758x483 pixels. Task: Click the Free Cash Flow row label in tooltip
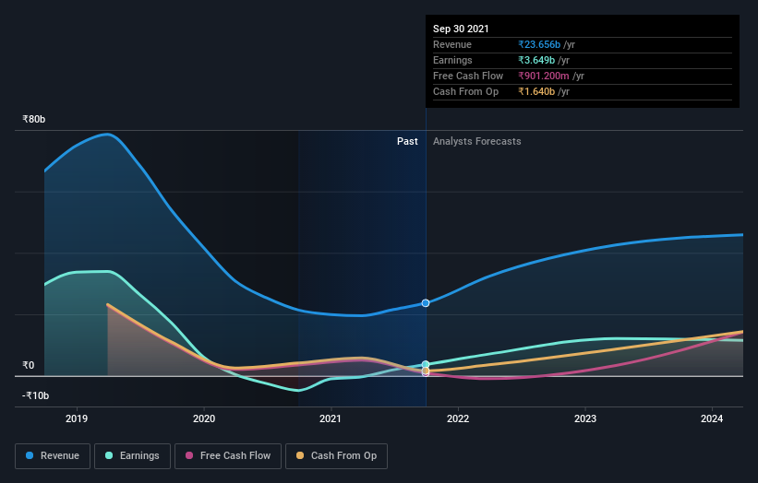468,76
